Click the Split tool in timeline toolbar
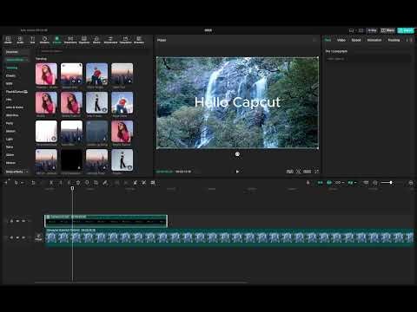 [51, 183]
